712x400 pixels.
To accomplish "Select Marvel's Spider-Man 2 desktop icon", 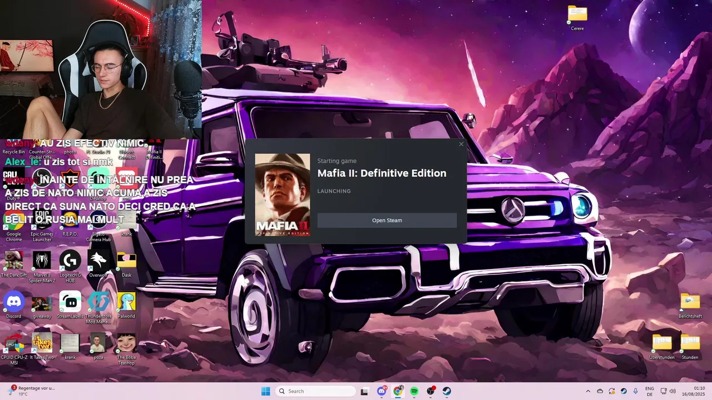I will tap(42, 267).
